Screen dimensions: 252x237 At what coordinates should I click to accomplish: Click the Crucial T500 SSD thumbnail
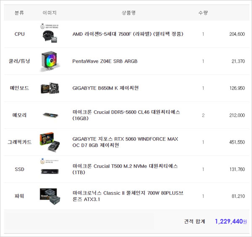pyautogui.click(x=50, y=169)
